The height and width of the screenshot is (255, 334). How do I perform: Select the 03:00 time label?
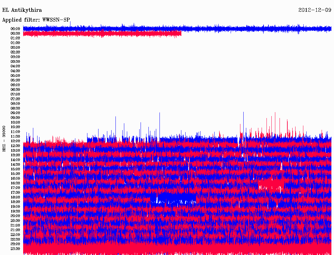click(x=15, y=57)
